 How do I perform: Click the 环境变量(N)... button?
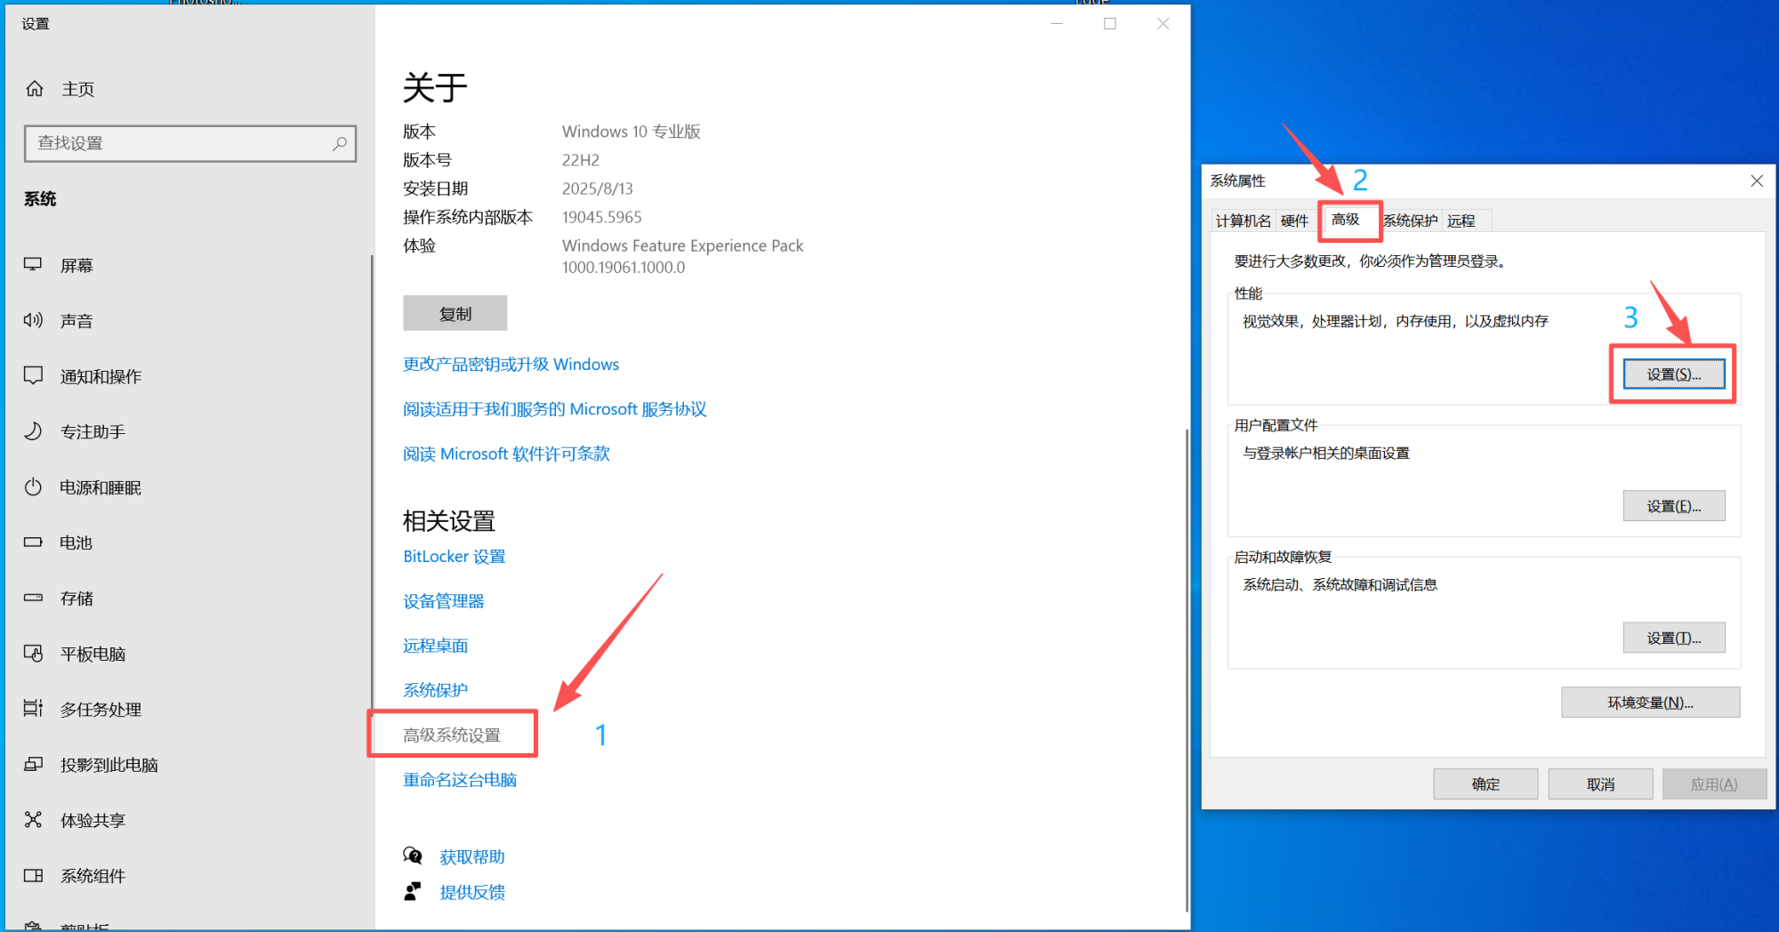point(1650,703)
